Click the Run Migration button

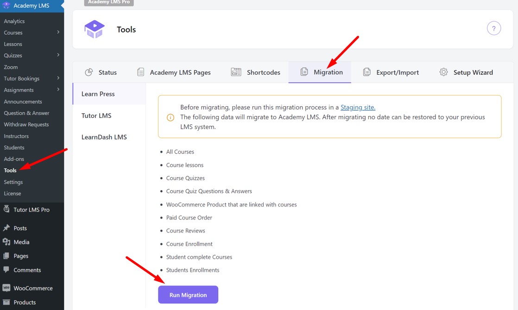[188, 294]
